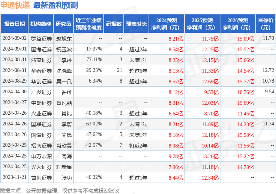Select the 2024预测净利润 header
This screenshot has height=194, width=276.
pos(167,24)
